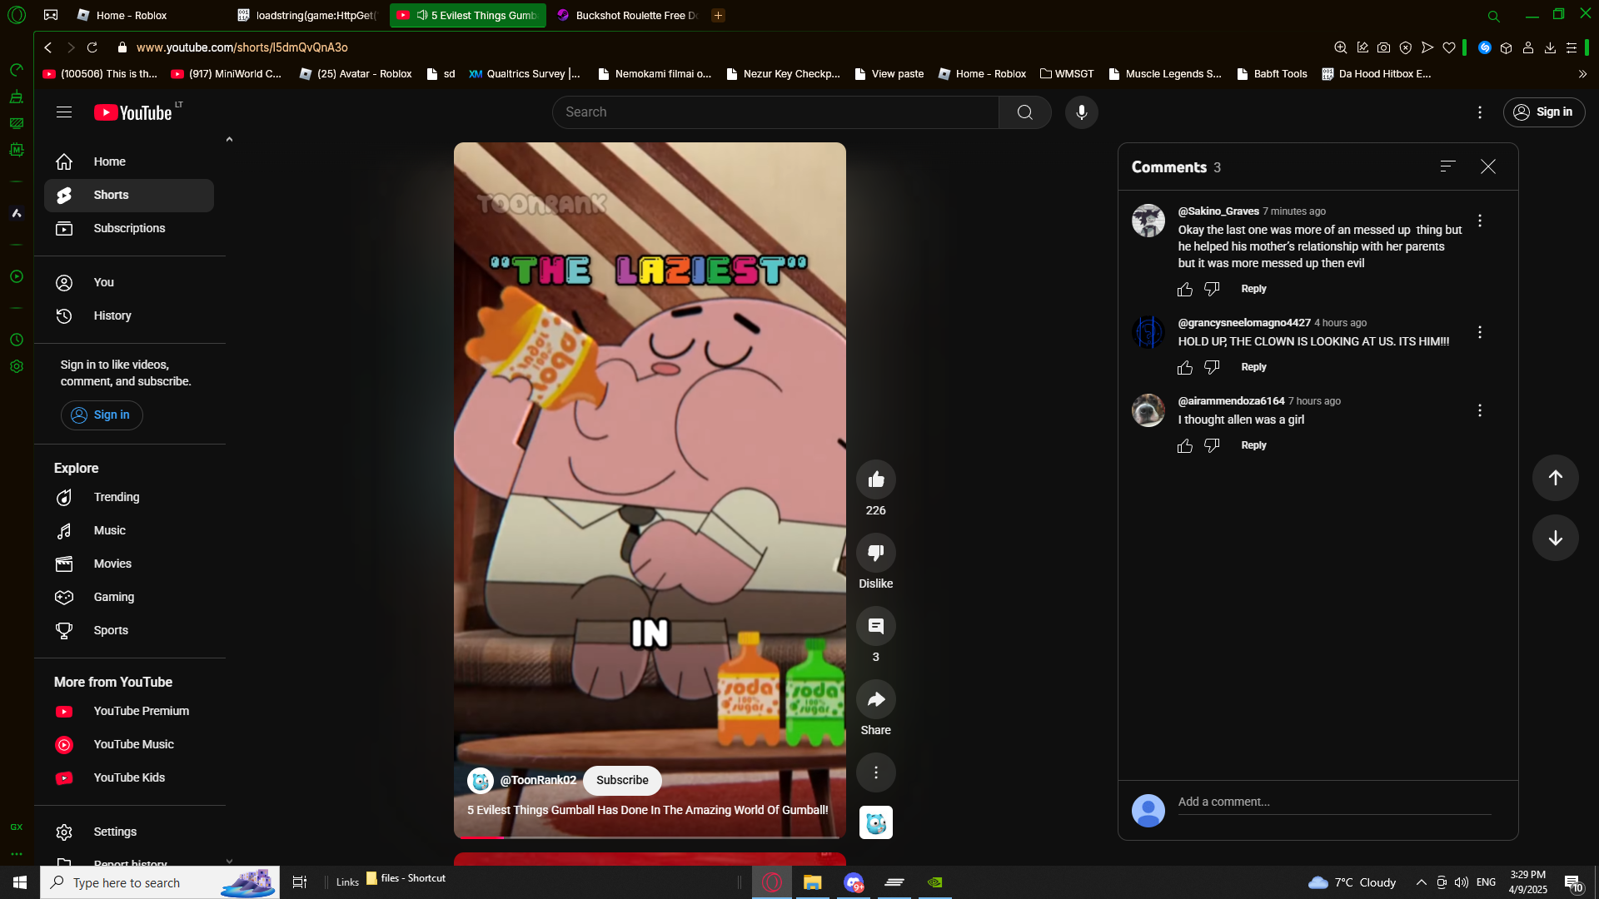Dislike the comment by @Sakino_Graves
The image size is (1599, 899).
tap(1212, 289)
